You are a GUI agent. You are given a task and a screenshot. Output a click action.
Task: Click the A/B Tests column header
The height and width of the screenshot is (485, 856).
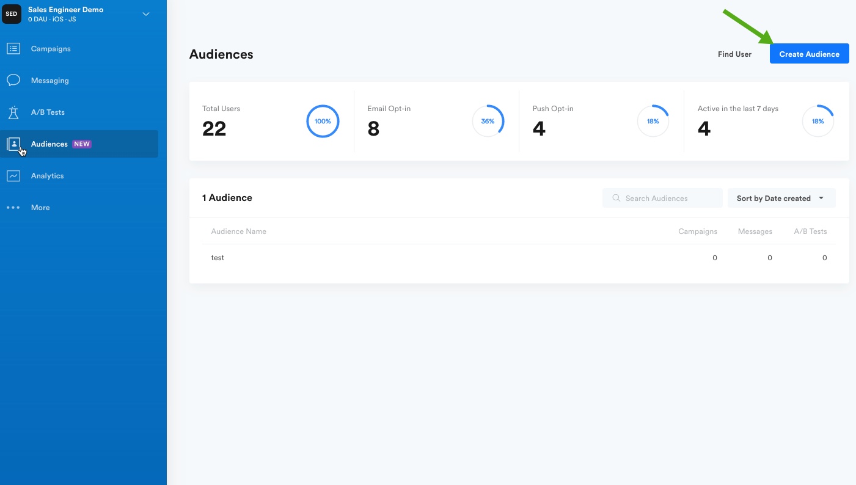810,232
